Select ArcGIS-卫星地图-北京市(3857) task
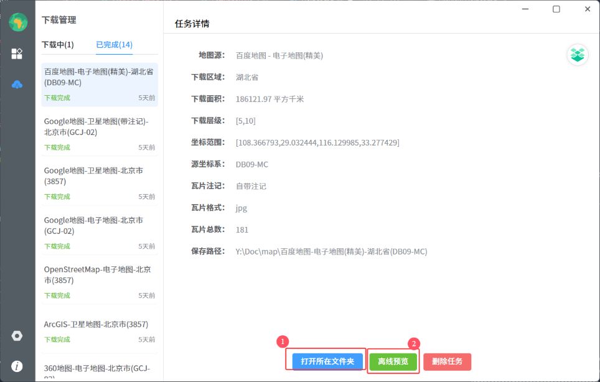This screenshot has width=600, height=382. pos(99,330)
